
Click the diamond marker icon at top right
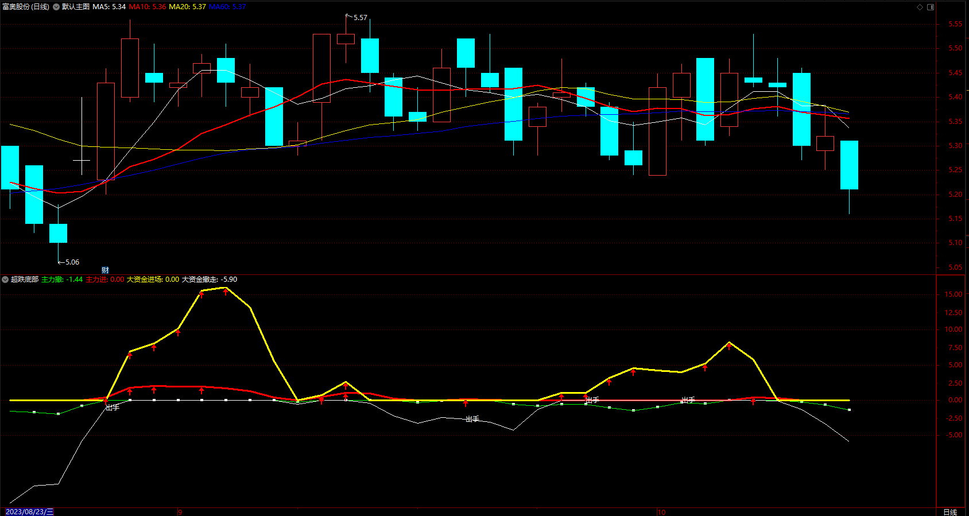[920, 7]
